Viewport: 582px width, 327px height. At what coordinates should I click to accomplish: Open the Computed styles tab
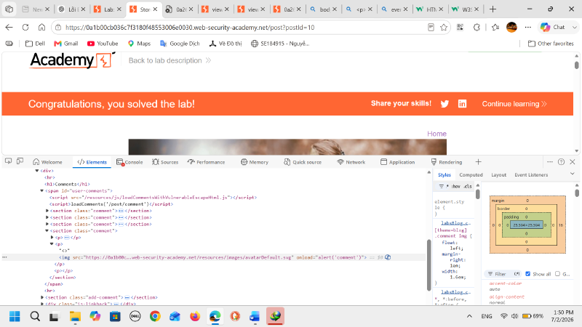pyautogui.click(x=471, y=175)
